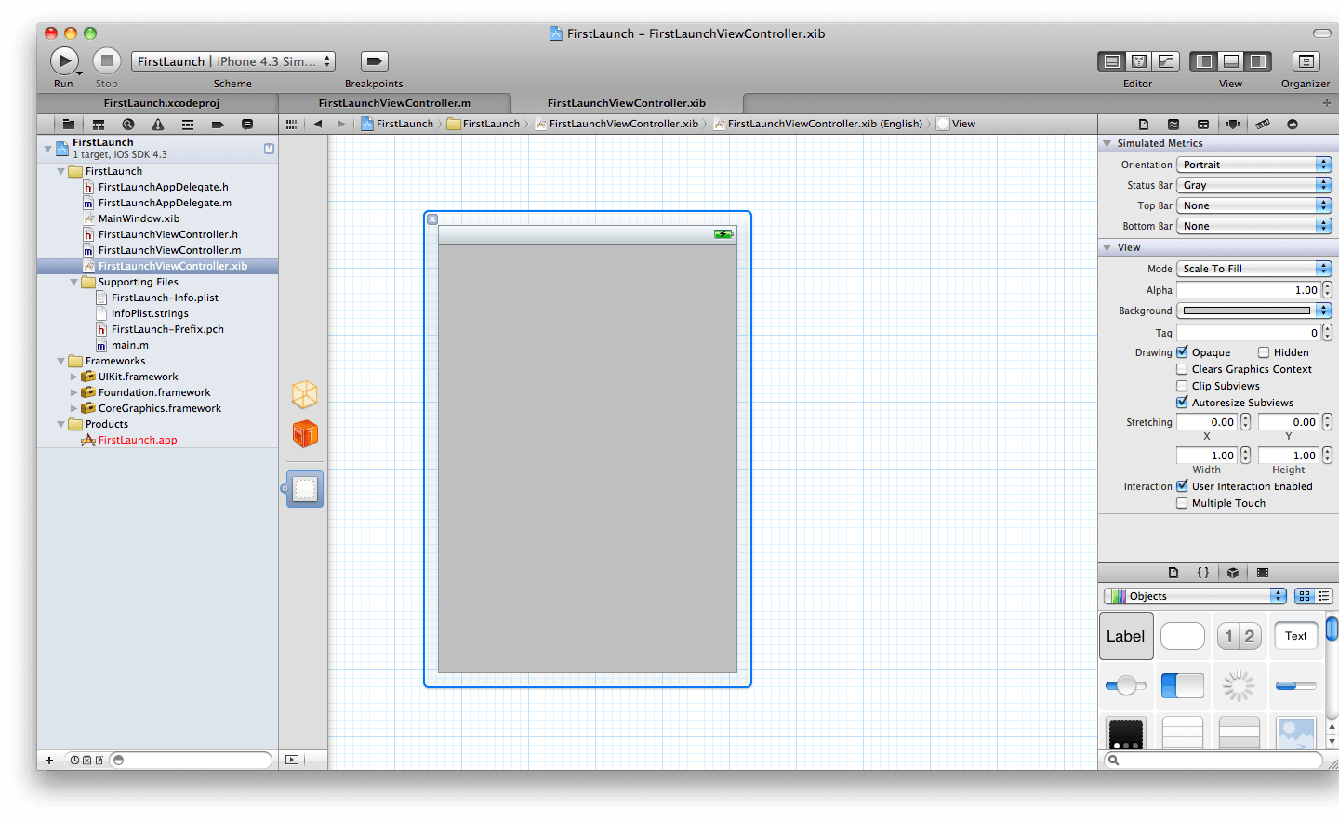Click the Breakpoints toolbar button
The width and height of the screenshot is (1339, 821).
click(x=374, y=61)
